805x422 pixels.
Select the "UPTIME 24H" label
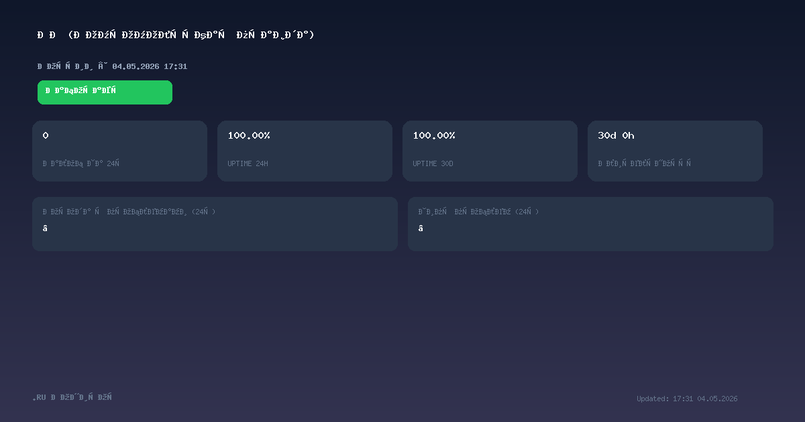click(x=248, y=163)
